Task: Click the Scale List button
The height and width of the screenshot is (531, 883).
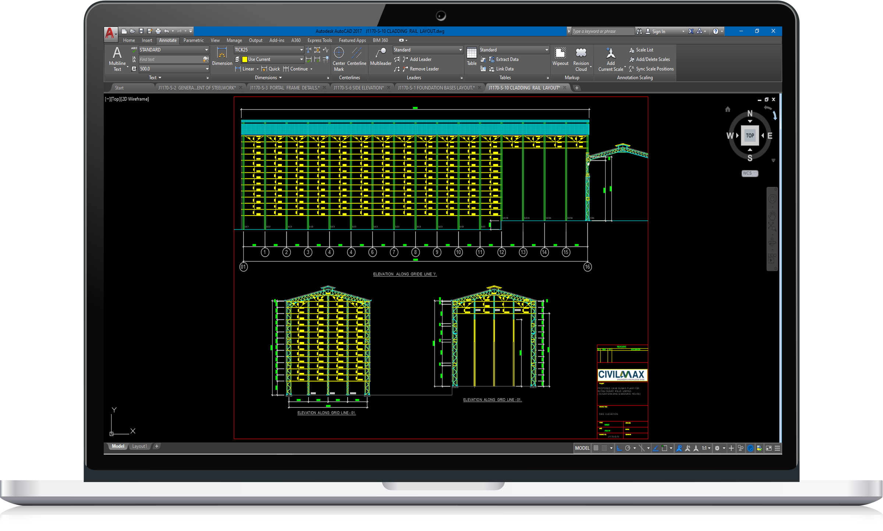Action: (644, 50)
